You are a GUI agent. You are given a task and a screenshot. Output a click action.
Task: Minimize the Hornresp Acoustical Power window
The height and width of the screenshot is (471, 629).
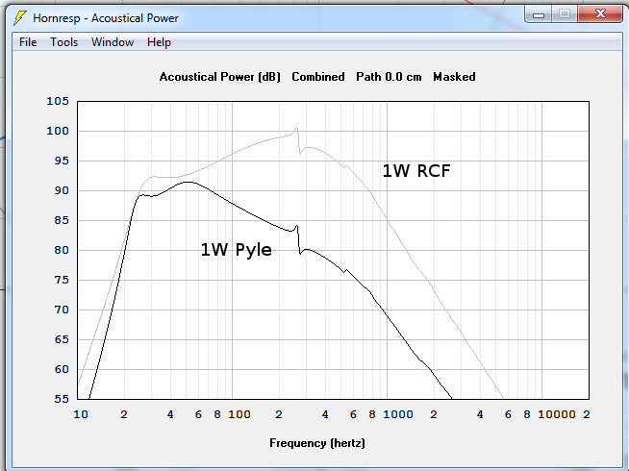pos(538,14)
